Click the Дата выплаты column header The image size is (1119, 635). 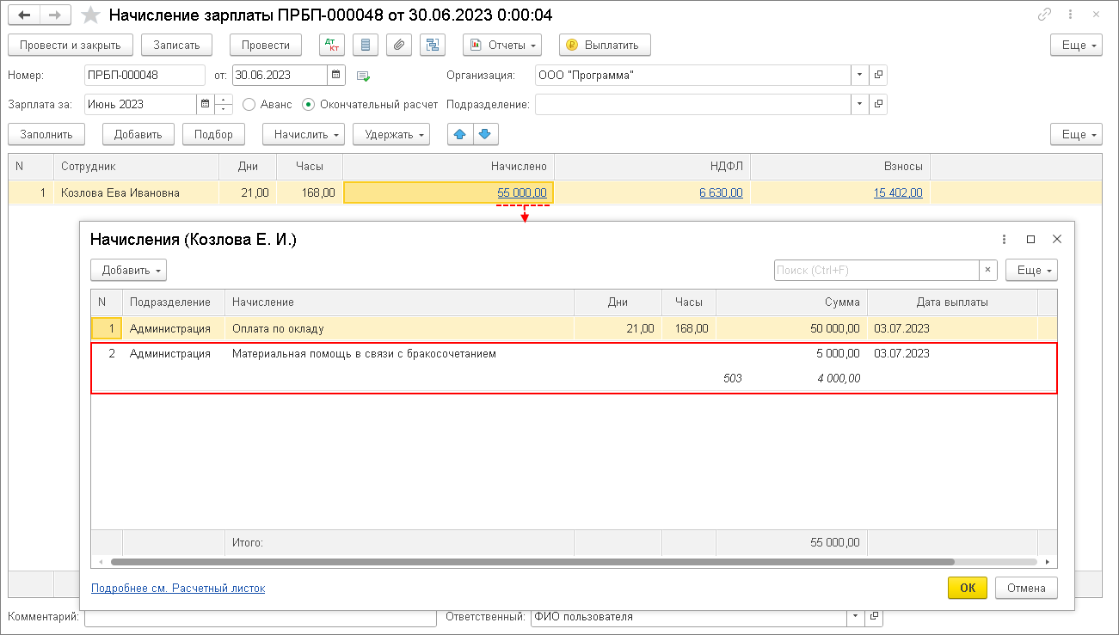[x=952, y=302]
